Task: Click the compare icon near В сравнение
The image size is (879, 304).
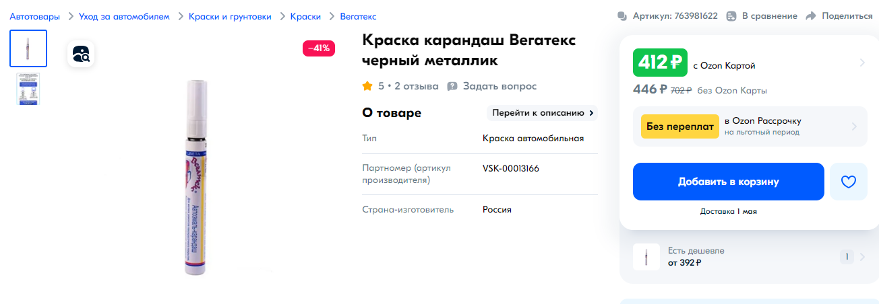Action: [x=731, y=16]
